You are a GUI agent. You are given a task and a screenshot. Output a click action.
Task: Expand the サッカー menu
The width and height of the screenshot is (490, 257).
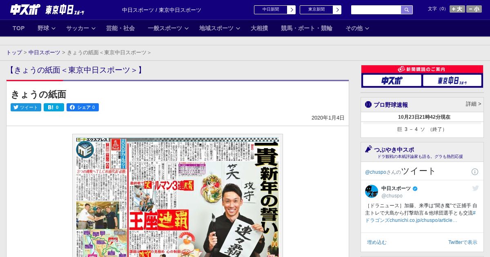coord(81,28)
